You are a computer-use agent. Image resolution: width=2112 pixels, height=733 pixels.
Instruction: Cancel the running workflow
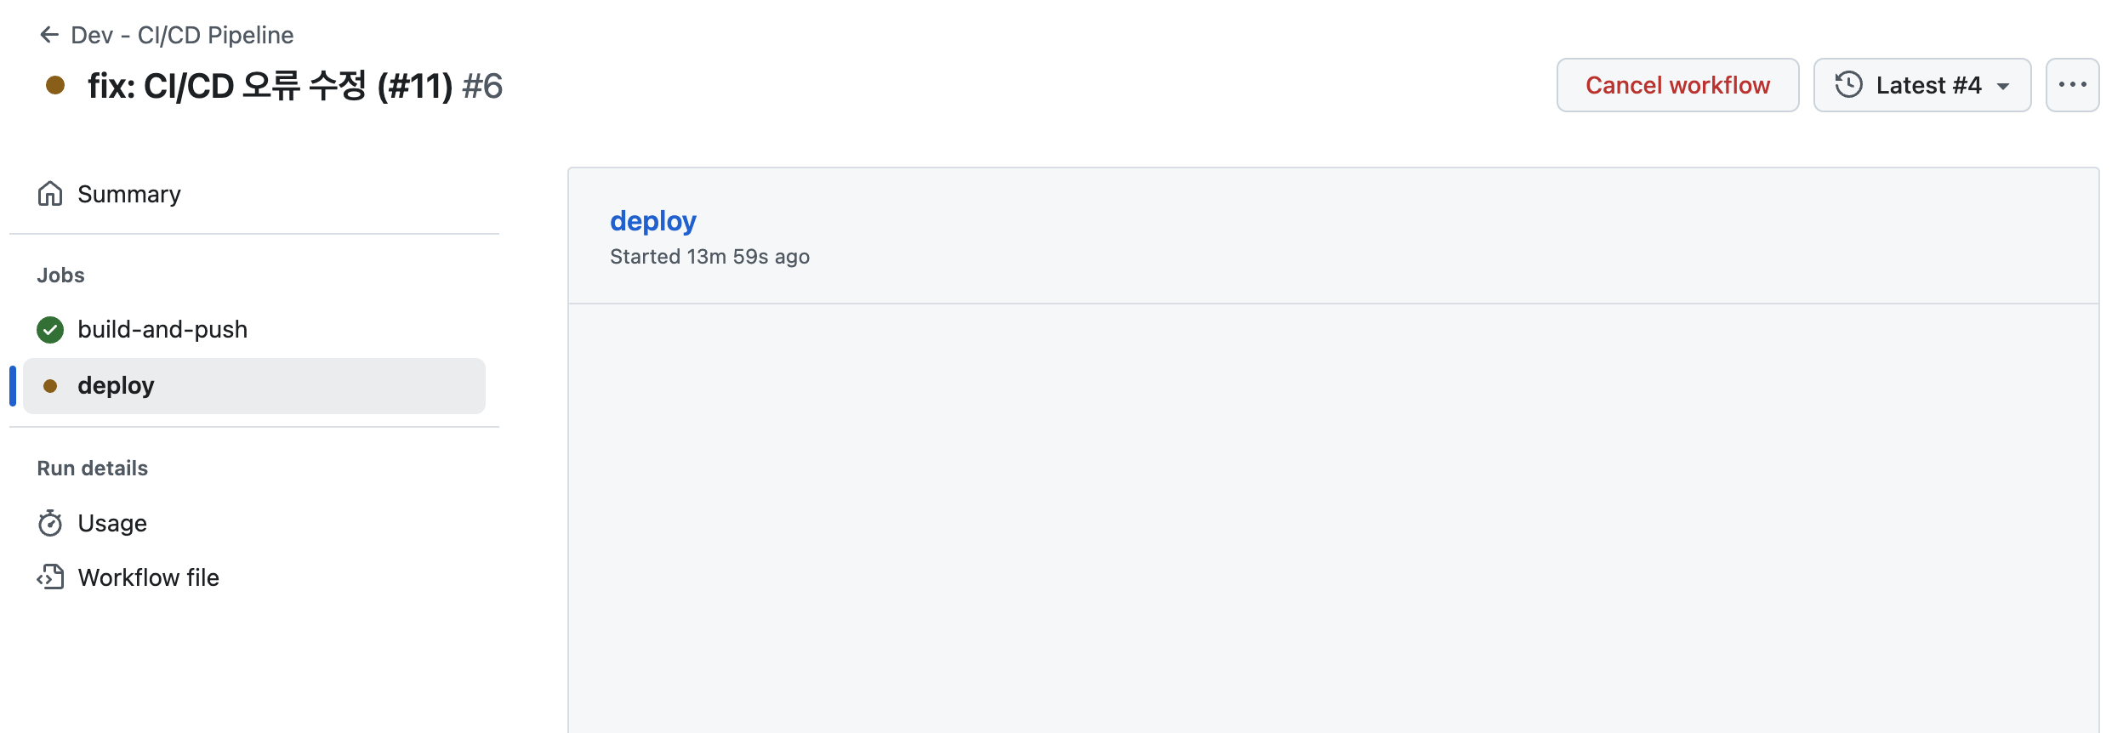pos(1677,85)
